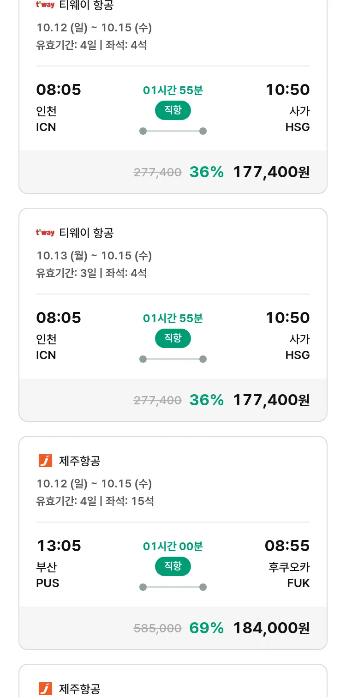Click the 13:05 departure time from 부산
Image resolution: width=346 pixels, height=697 pixels.
[x=59, y=546]
